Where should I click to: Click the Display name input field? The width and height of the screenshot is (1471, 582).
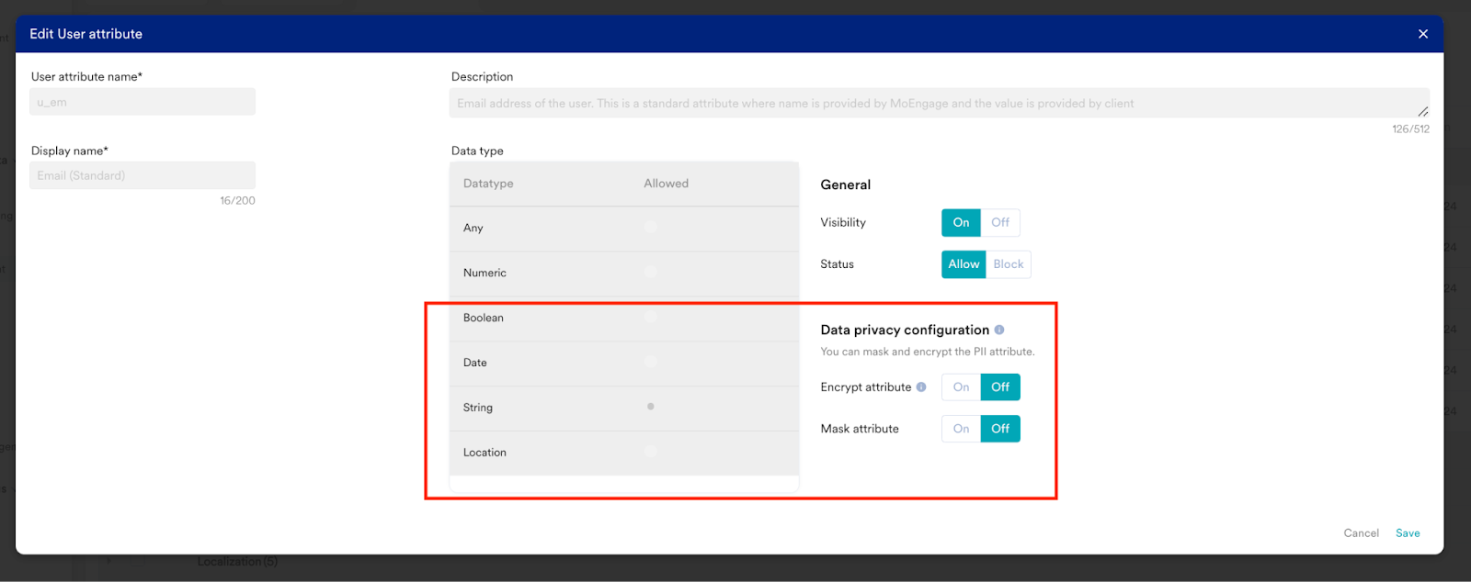click(143, 176)
